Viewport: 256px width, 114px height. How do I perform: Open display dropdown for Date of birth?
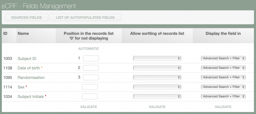point(223,68)
